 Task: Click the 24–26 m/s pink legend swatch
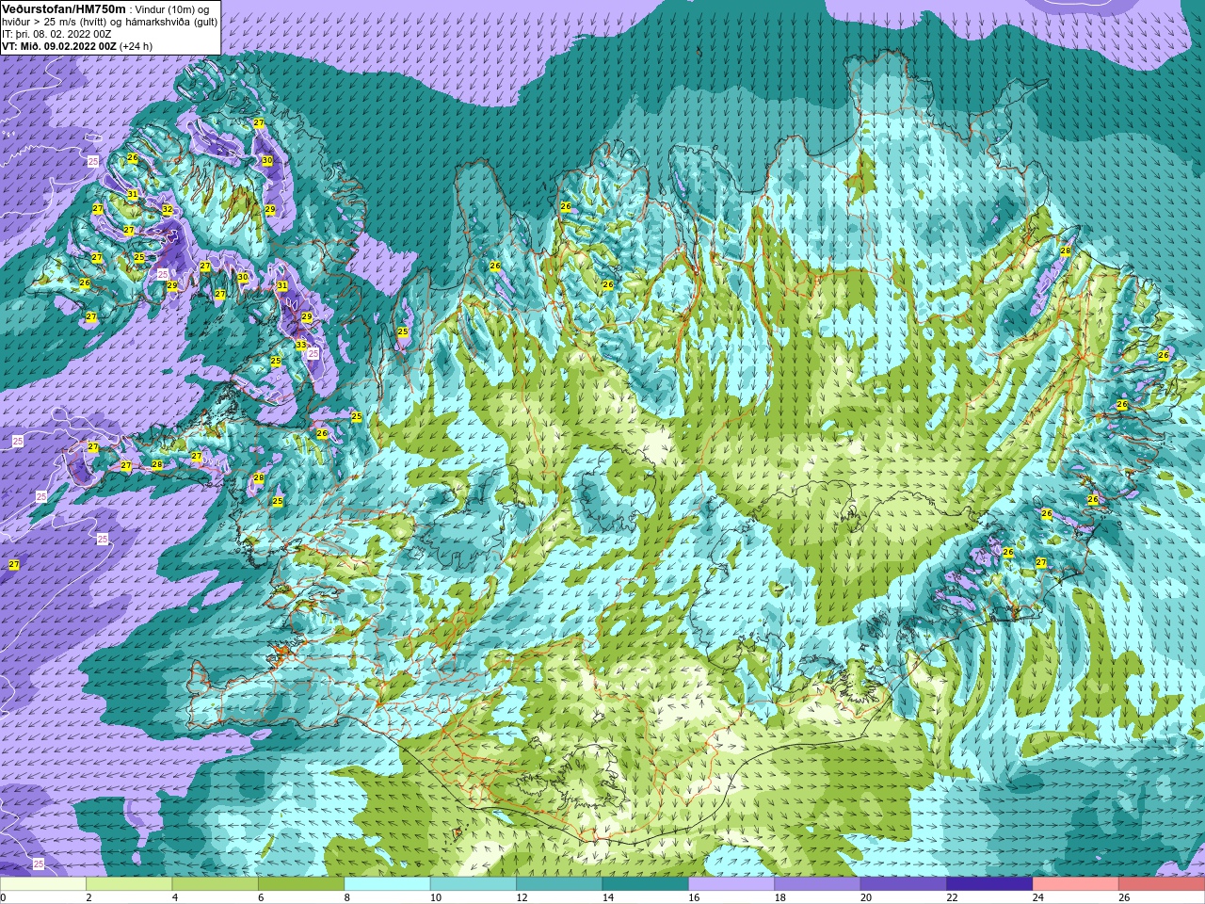click(1075, 884)
